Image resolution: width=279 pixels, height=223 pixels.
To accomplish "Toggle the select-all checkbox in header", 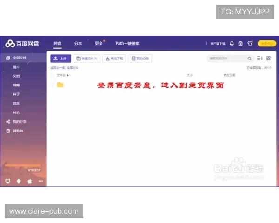I will [52, 75].
